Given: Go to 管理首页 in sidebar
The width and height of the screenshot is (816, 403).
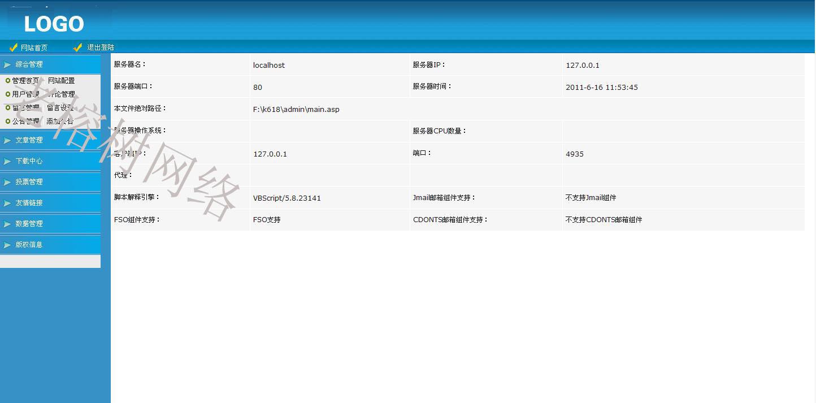Looking at the screenshot, I should tap(26, 81).
